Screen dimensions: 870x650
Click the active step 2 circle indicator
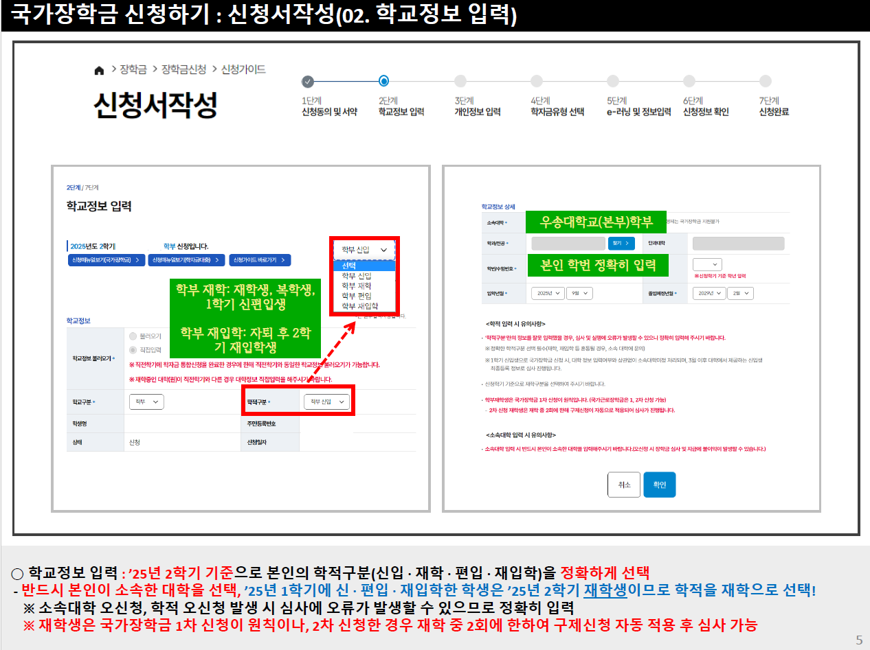(x=384, y=82)
